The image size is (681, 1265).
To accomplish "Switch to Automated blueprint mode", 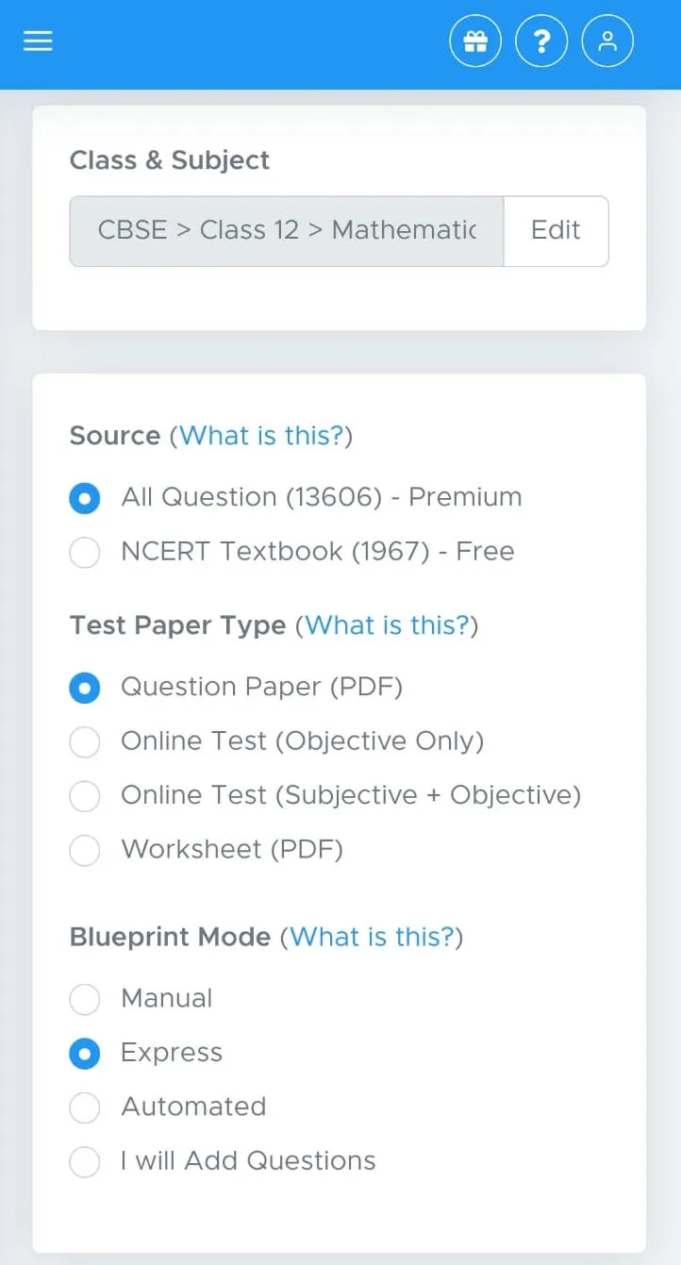I will (85, 1107).
